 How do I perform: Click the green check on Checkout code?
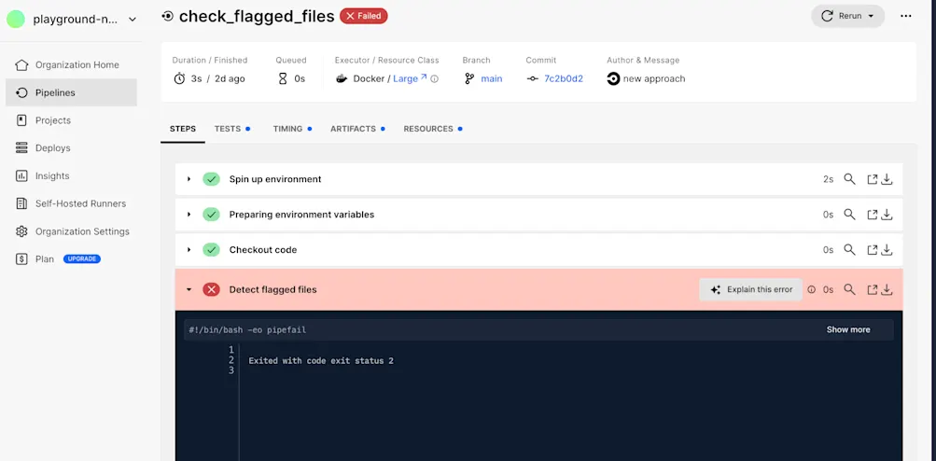(x=211, y=249)
